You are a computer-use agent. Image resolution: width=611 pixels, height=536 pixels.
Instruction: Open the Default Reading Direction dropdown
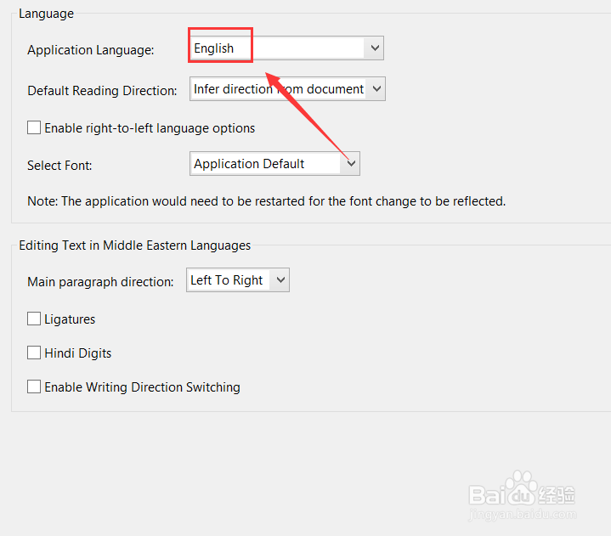(x=287, y=89)
